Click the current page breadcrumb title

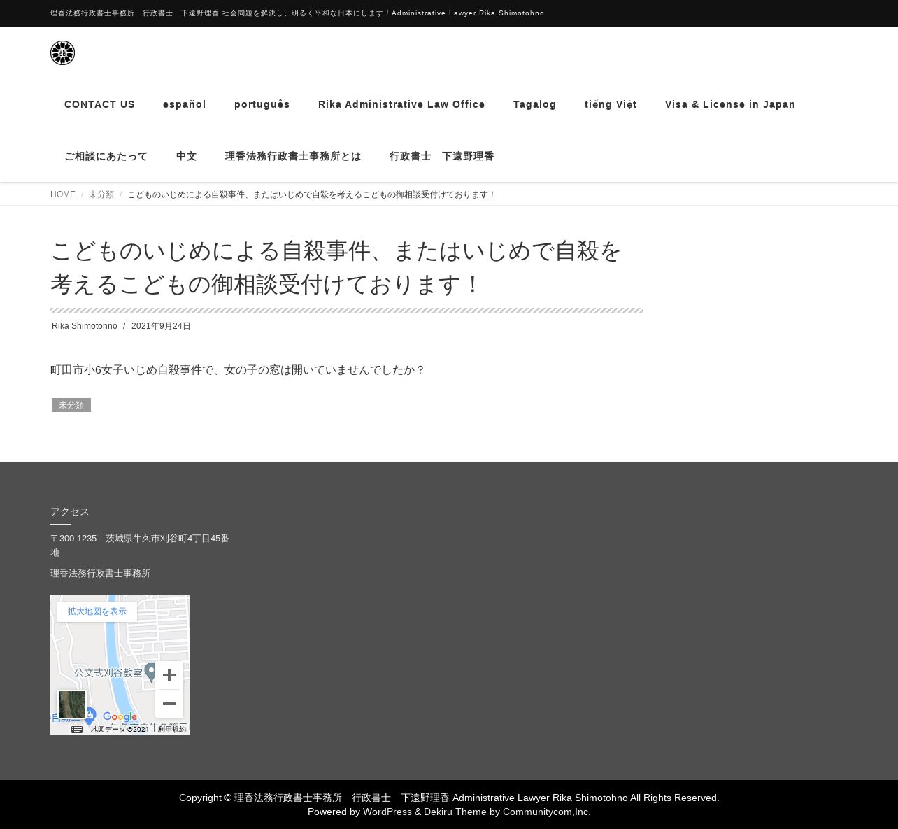click(311, 194)
